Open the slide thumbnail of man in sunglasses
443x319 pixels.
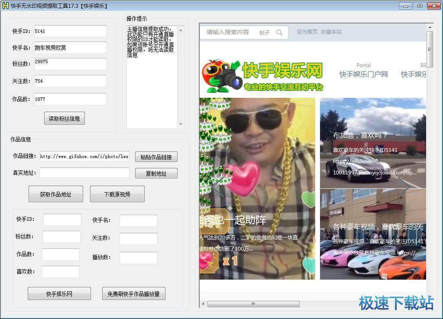pyautogui.click(x=257, y=189)
